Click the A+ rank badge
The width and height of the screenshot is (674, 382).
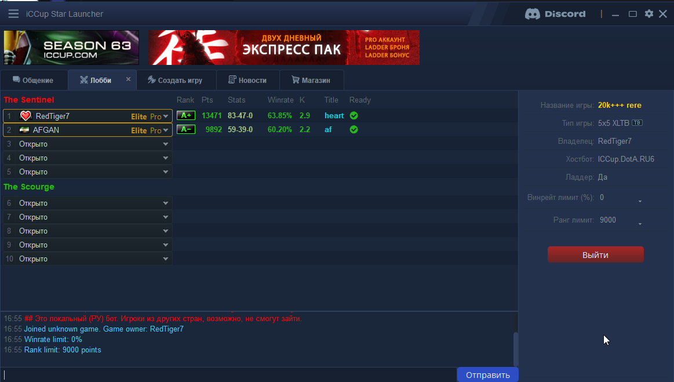[186, 115]
